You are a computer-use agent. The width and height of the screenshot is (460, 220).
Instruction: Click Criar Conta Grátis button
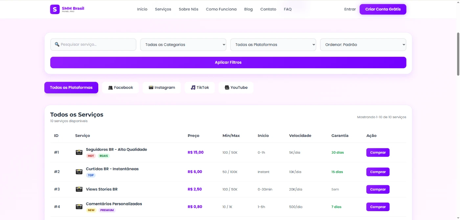coord(383,9)
